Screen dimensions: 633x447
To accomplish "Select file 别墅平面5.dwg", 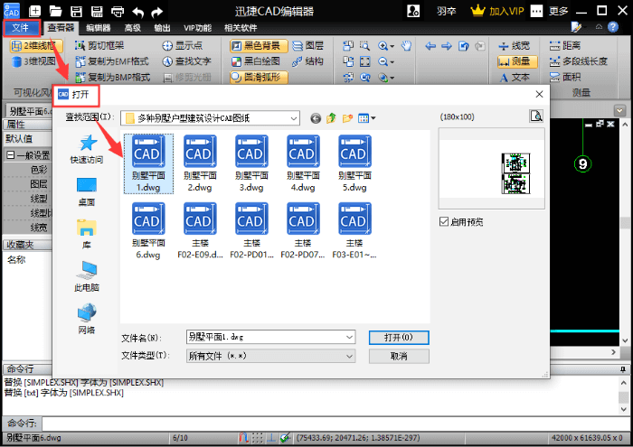I will point(354,163).
